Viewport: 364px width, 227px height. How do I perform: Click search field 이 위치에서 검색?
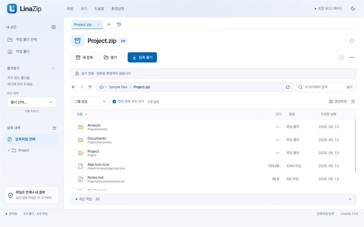[326, 87]
